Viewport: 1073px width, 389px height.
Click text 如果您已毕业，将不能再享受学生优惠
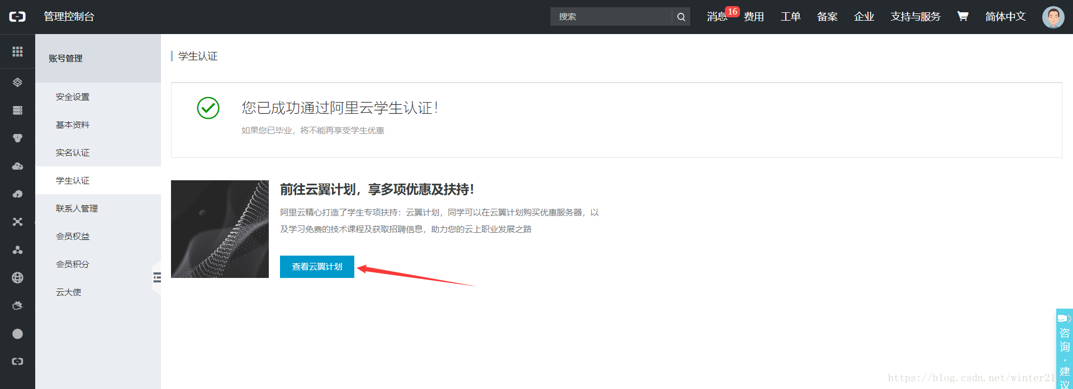coord(313,131)
